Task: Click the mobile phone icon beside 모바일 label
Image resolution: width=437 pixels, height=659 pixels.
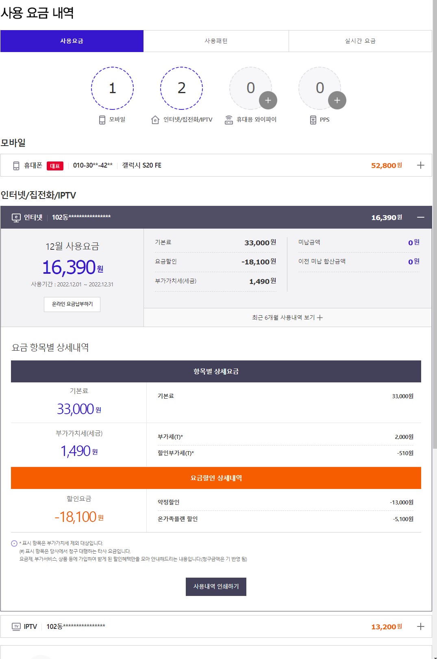Action: pyautogui.click(x=102, y=120)
